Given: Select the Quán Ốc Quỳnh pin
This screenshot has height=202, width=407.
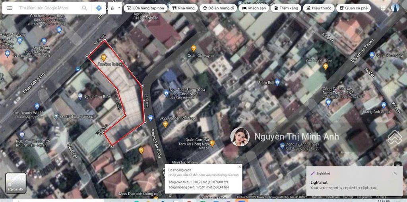Looking at the screenshot, I should coord(194,48).
